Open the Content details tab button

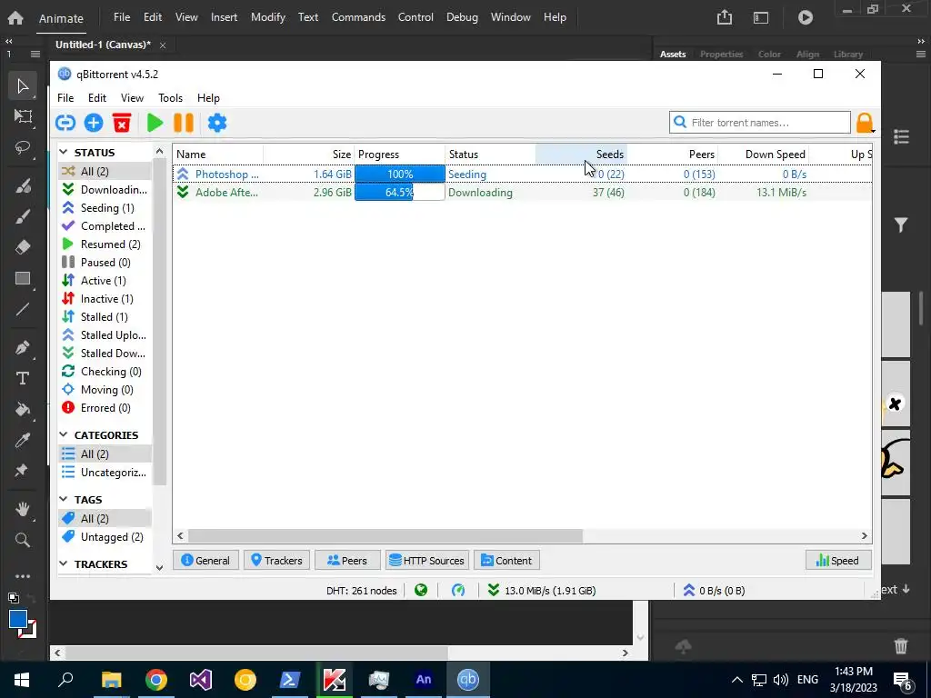[x=506, y=560]
